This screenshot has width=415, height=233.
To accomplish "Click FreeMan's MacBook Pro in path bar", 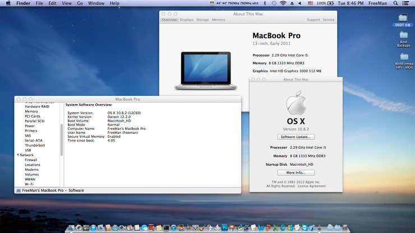I will pos(43,190).
